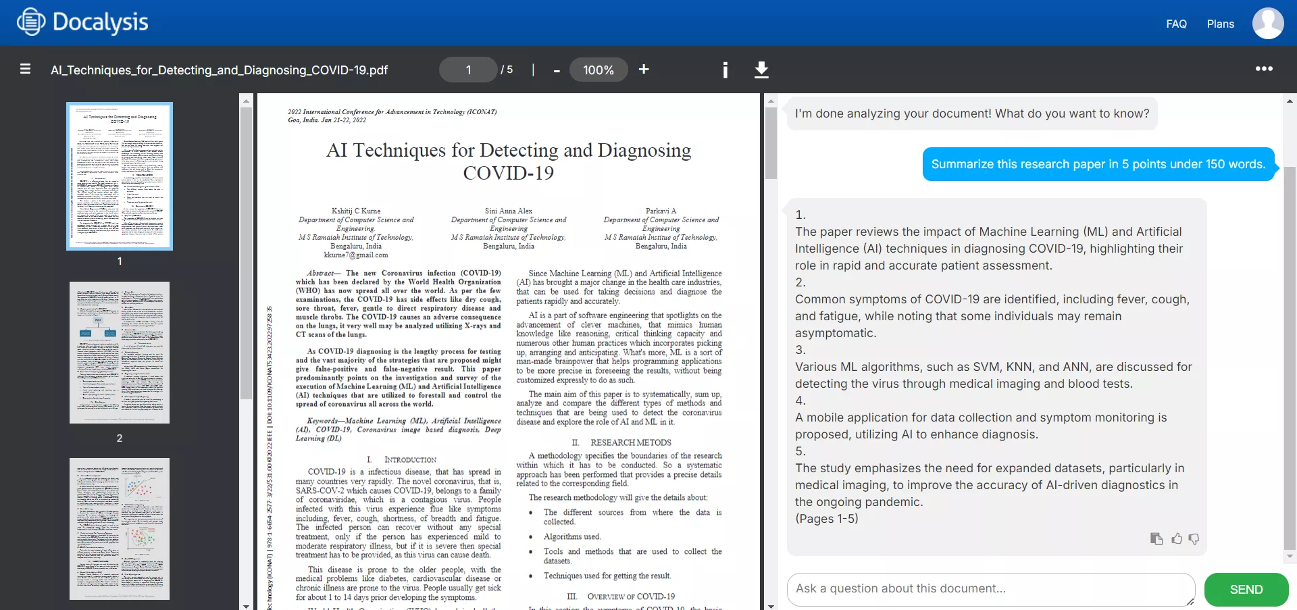The height and width of the screenshot is (610, 1297).
Task: Give thumbs down to the AI answer
Action: pyautogui.click(x=1194, y=538)
